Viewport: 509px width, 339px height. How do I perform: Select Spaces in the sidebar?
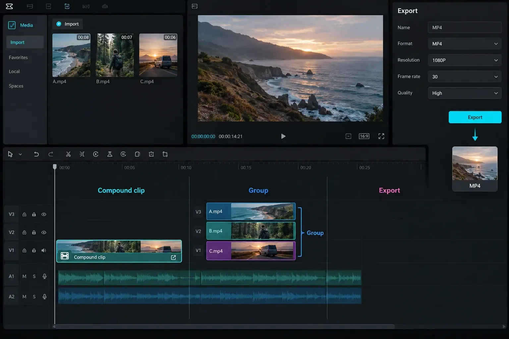[16, 86]
